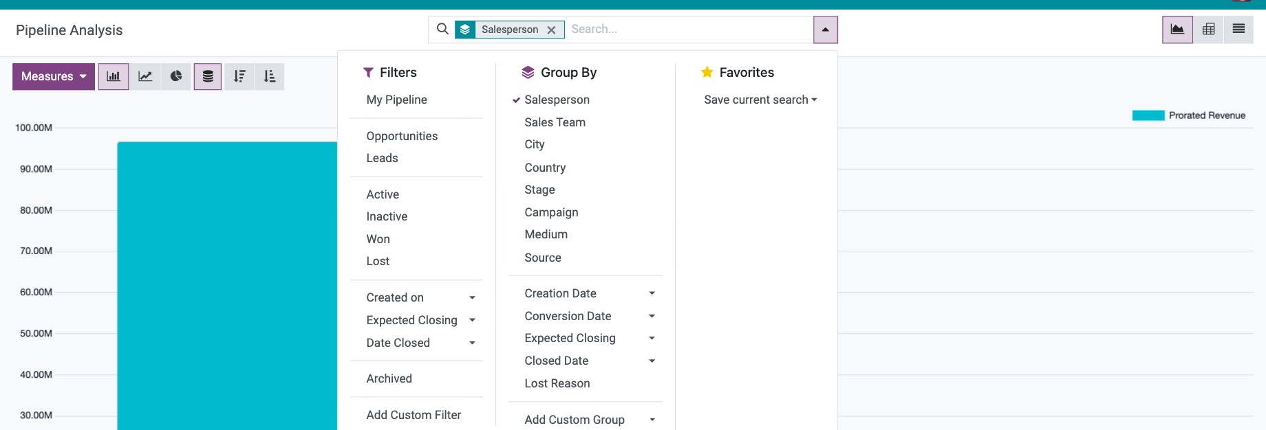Sort chart in ascending order

[x=270, y=76]
